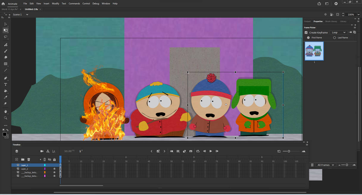Image resolution: width=362 pixels, height=195 pixels.
Task: Collapse the Properties panel group arrows
Action: (355, 19)
